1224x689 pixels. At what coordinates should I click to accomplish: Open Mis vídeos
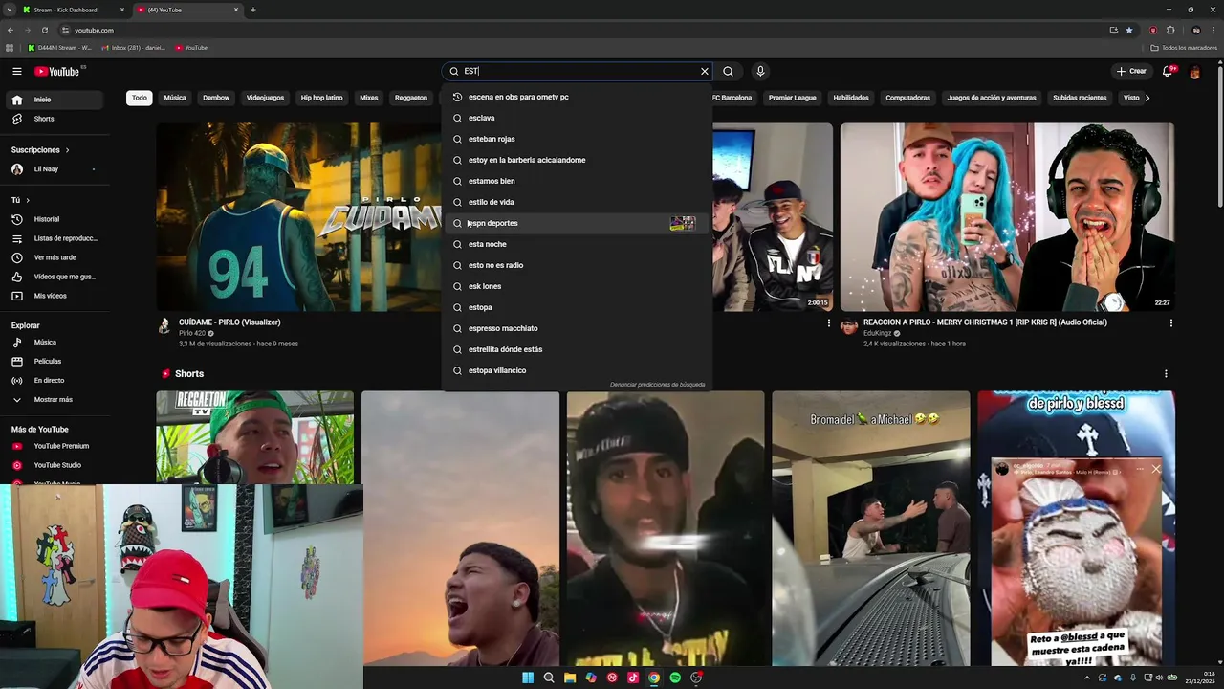55,296
